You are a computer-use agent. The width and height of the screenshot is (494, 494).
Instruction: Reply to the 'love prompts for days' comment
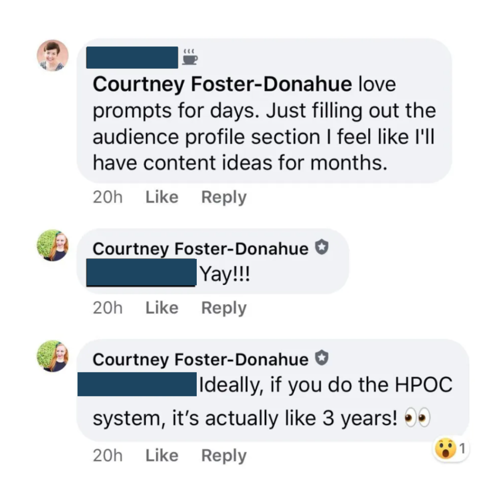coord(224,197)
